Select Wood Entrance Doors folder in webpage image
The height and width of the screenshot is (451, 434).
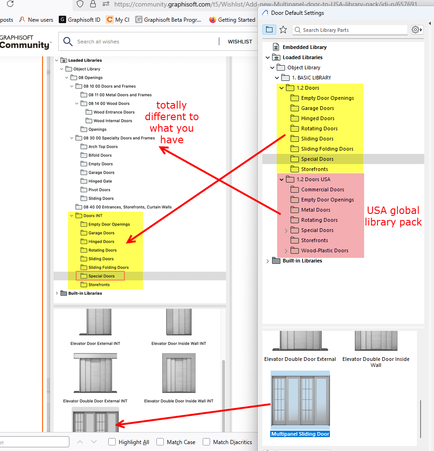(x=110, y=112)
